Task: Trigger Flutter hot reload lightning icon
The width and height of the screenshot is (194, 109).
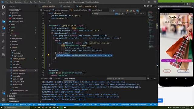Action: click(x=127, y=11)
